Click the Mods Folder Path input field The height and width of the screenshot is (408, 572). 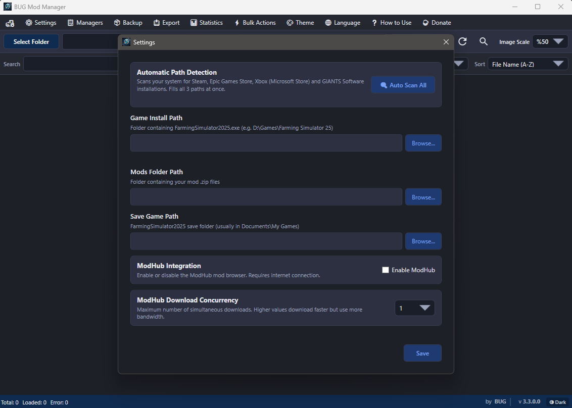point(266,197)
